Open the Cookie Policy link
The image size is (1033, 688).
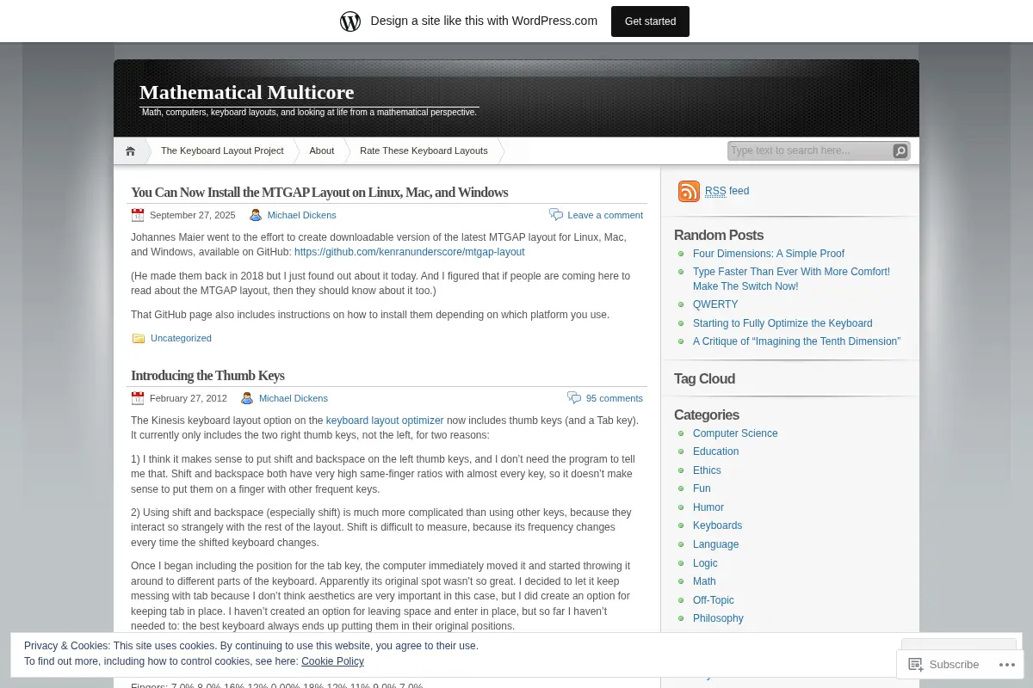tap(332, 661)
